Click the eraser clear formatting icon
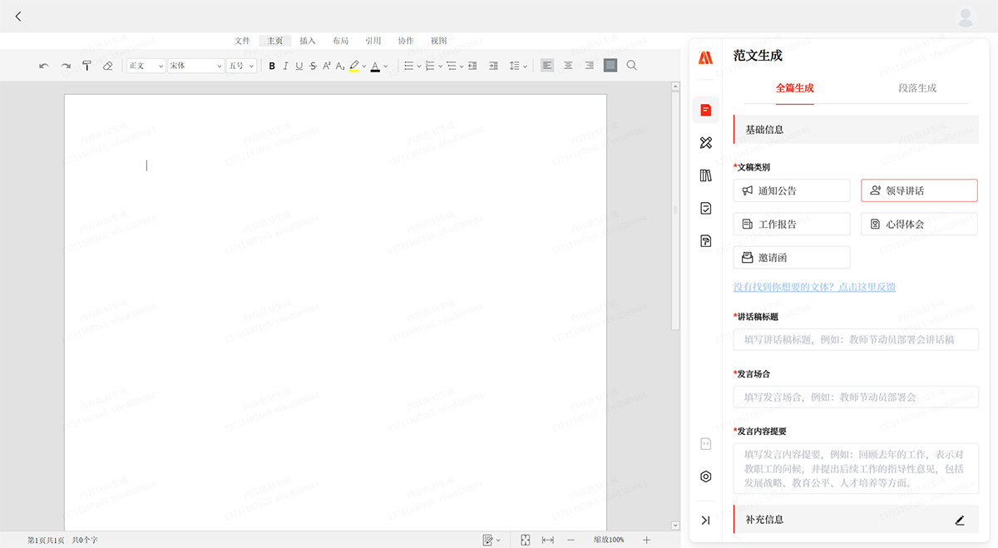998x548 pixels. [107, 66]
